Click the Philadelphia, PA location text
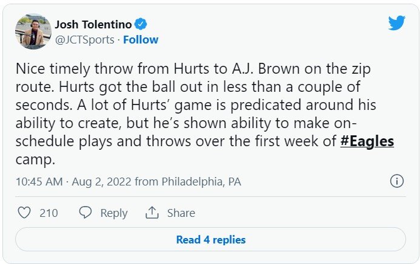Viewport: 420px width, 264px height. point(201,181)
